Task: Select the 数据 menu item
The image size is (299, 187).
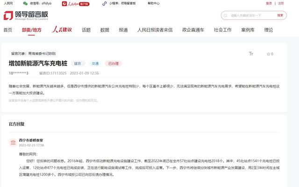Action: [105, 30]
